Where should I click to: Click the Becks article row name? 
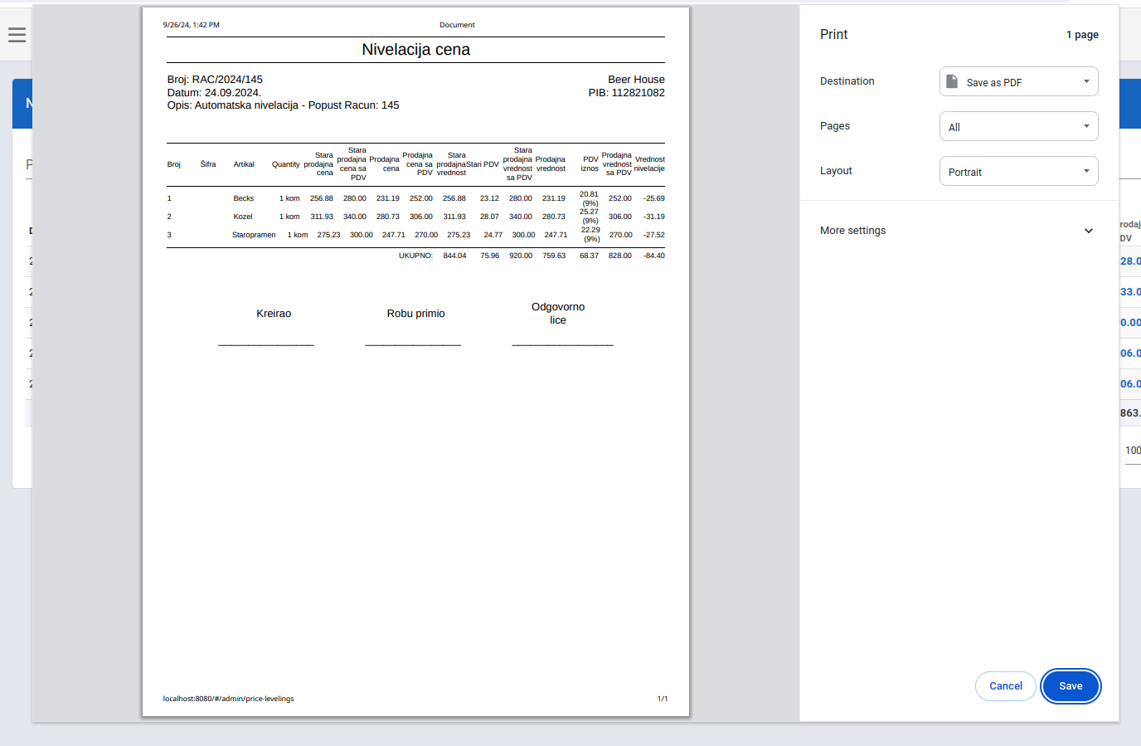point(244,198)
